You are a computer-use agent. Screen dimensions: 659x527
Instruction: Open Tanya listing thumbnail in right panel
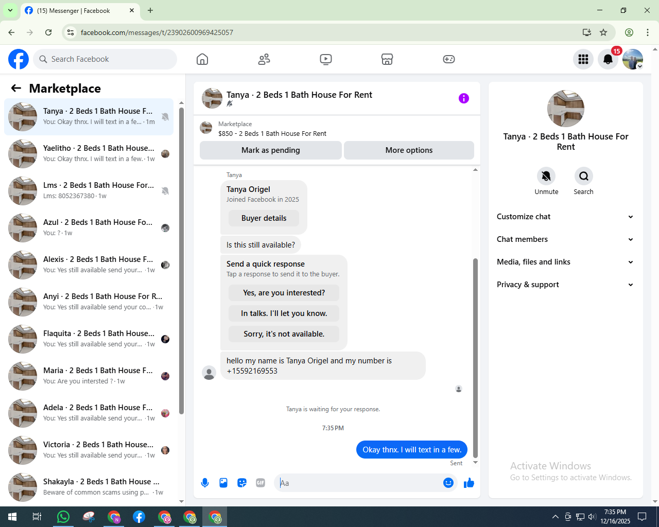click(566, 109)
